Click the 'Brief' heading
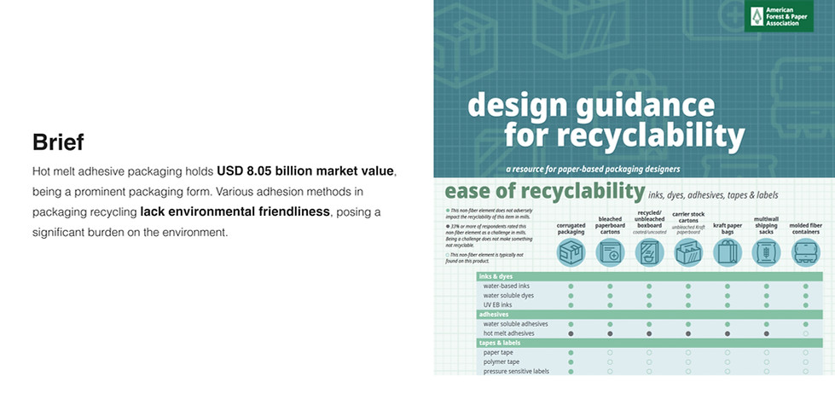Viewport: 835px width, 405px height. pyautogui.click(x=58, y=142)
